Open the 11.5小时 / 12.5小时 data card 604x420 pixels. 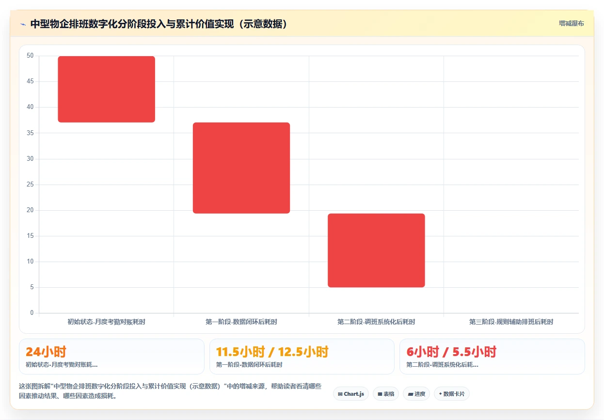302,357
